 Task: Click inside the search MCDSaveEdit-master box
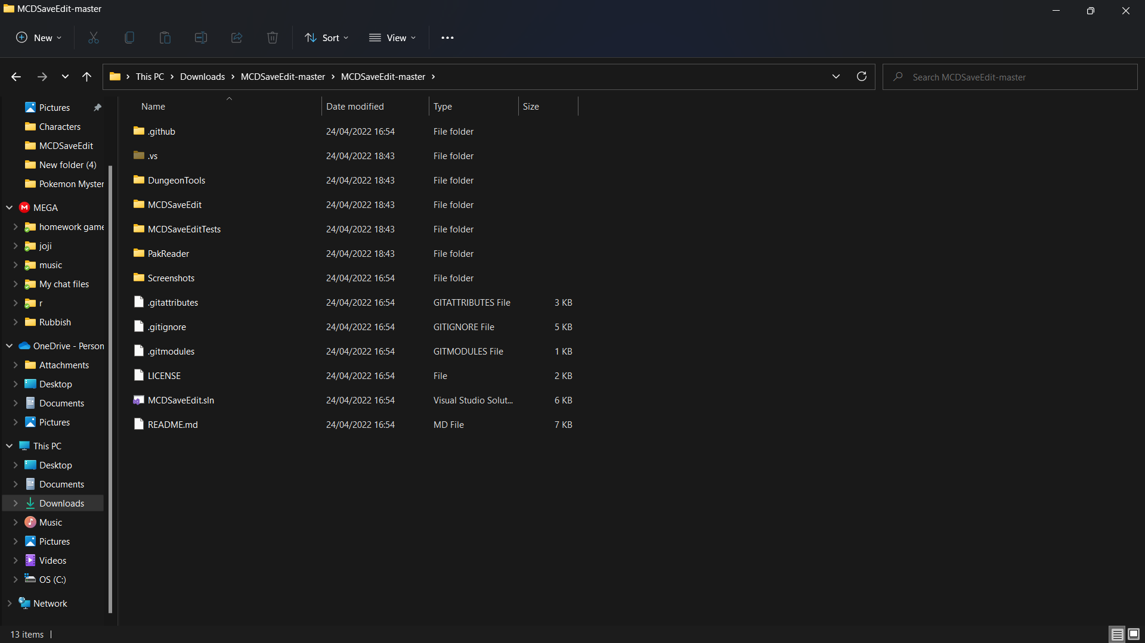point(1008,76)
